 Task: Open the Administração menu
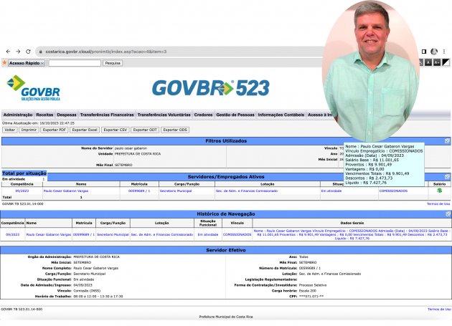[18, 115]
